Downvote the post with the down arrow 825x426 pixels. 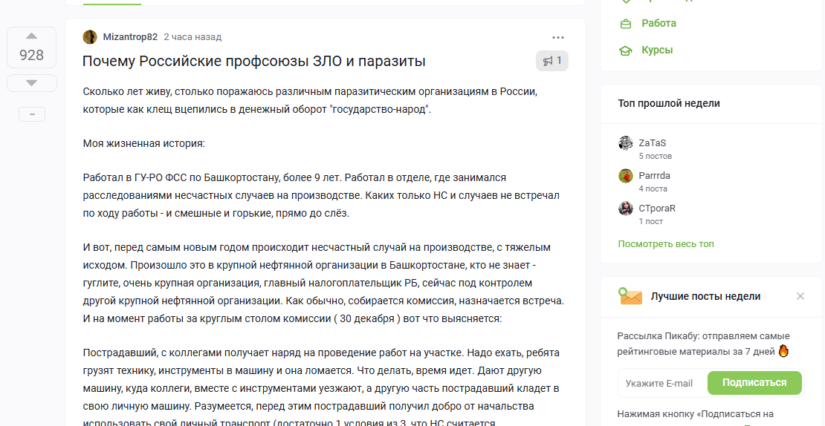coord(31,83)
